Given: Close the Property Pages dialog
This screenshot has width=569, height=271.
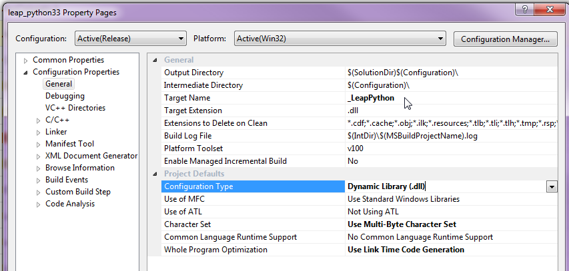Looking at the screenshot, I should (551, 10).
